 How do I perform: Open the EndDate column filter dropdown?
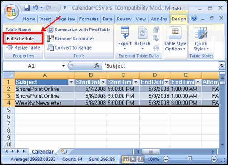point(166,82)
